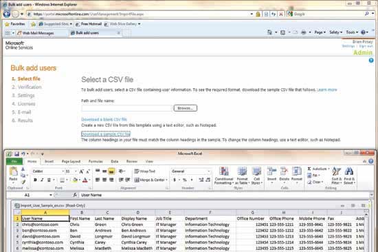Click Download a sample CSV file link
The image size is (378, 252).
106,134
